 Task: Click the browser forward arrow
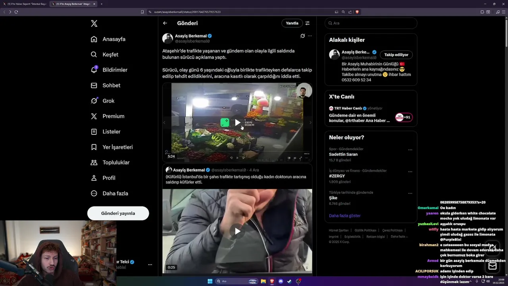(x=10, y=12)
